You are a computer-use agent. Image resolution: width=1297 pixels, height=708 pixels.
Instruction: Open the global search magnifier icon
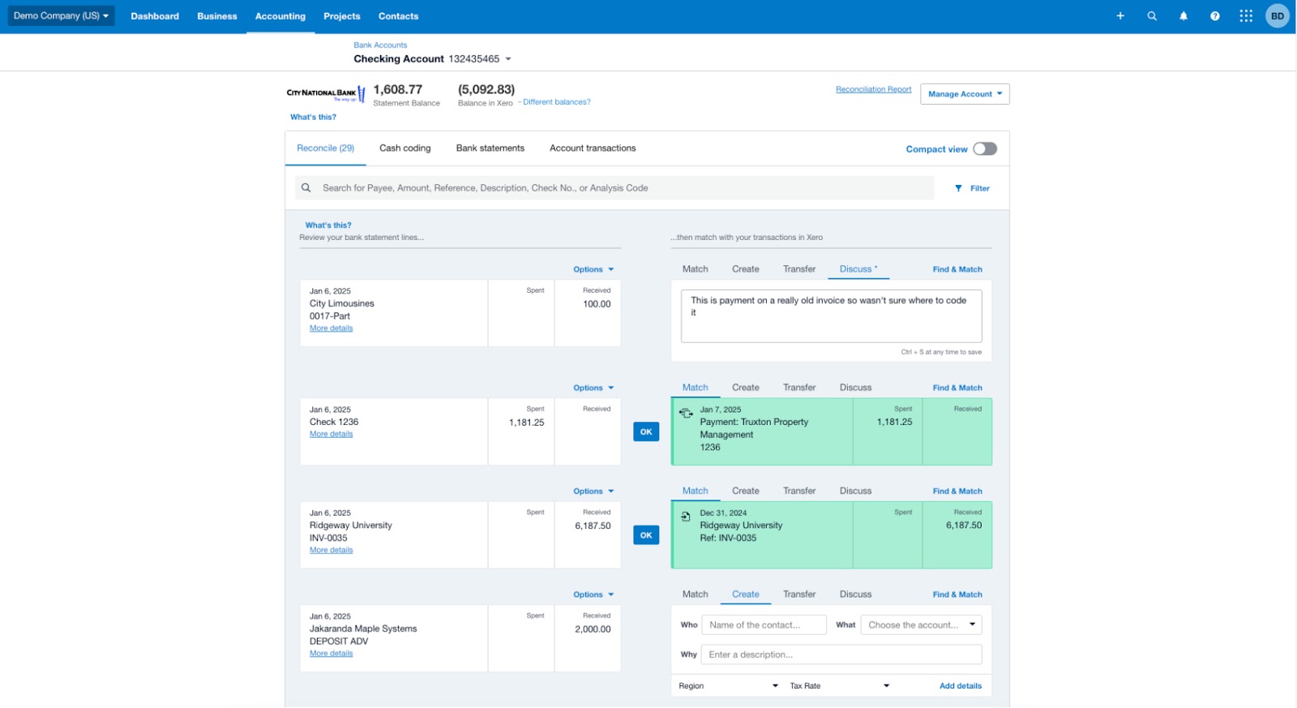(x=1152, y=16)
